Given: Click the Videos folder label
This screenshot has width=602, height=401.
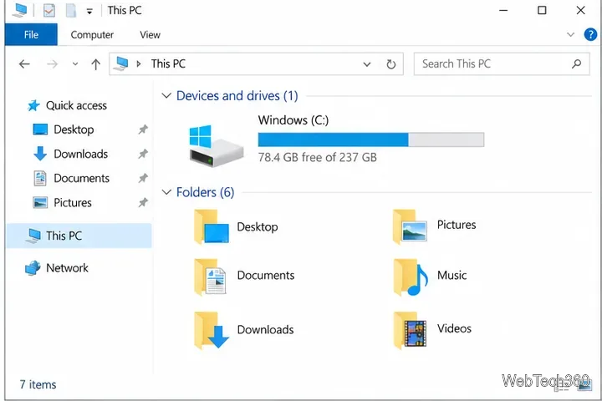Looking at the screenshot, I should click(x=454, y=328).
